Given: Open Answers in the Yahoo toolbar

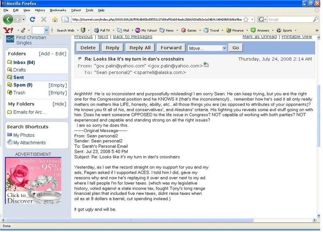Looking at the screenshot, I should click(x=260, y=30).
